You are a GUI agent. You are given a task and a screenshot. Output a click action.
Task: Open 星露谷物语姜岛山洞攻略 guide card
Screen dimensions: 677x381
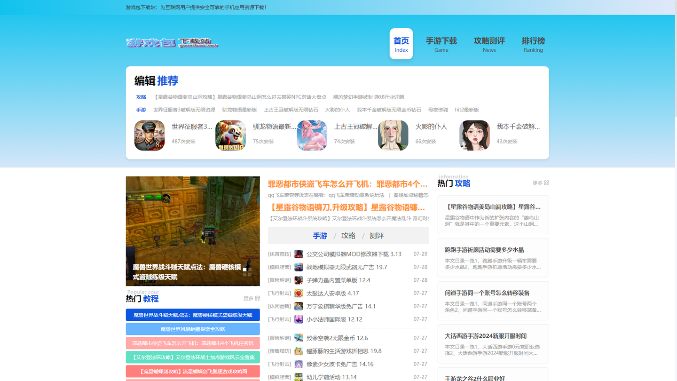point(493,214)
